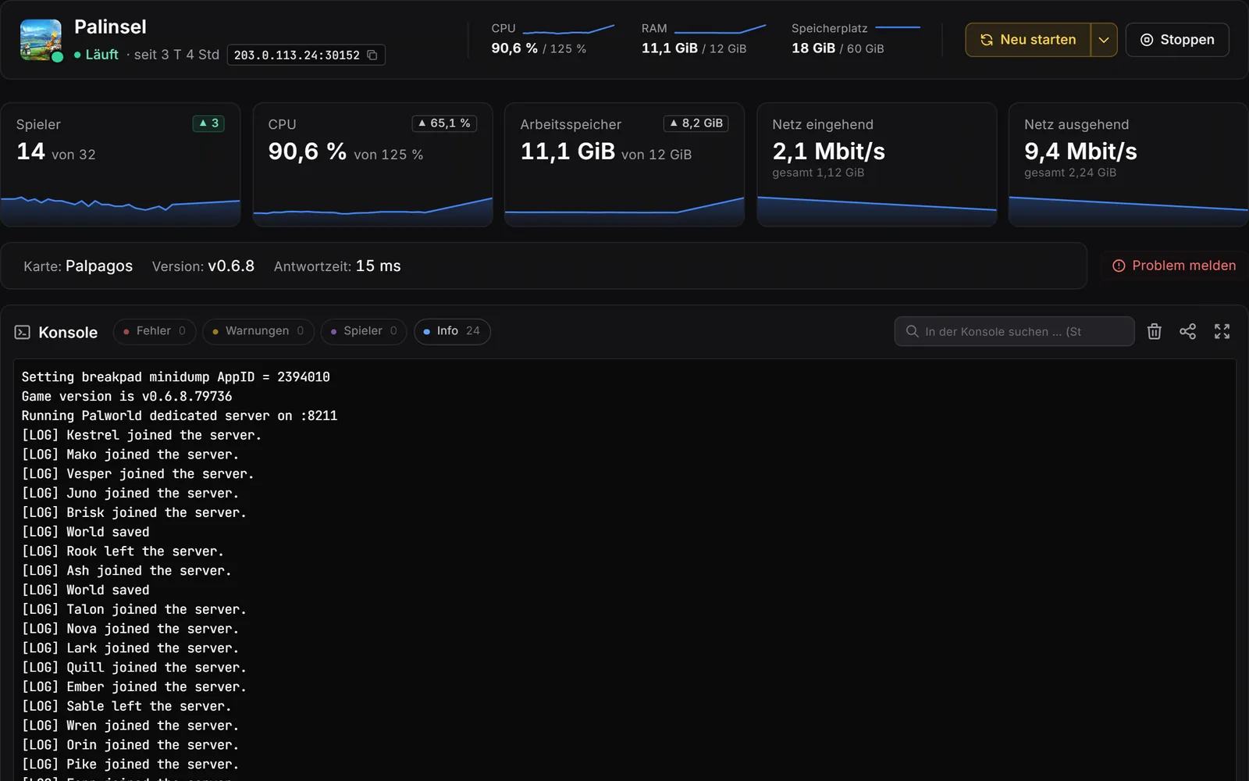Open the Neu starten dropdown arrow

(x=1104, y=40)
